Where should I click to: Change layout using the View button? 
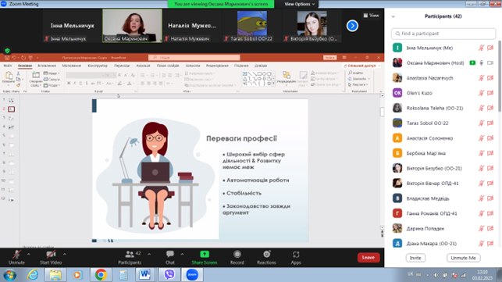click(x=372, y=15)
